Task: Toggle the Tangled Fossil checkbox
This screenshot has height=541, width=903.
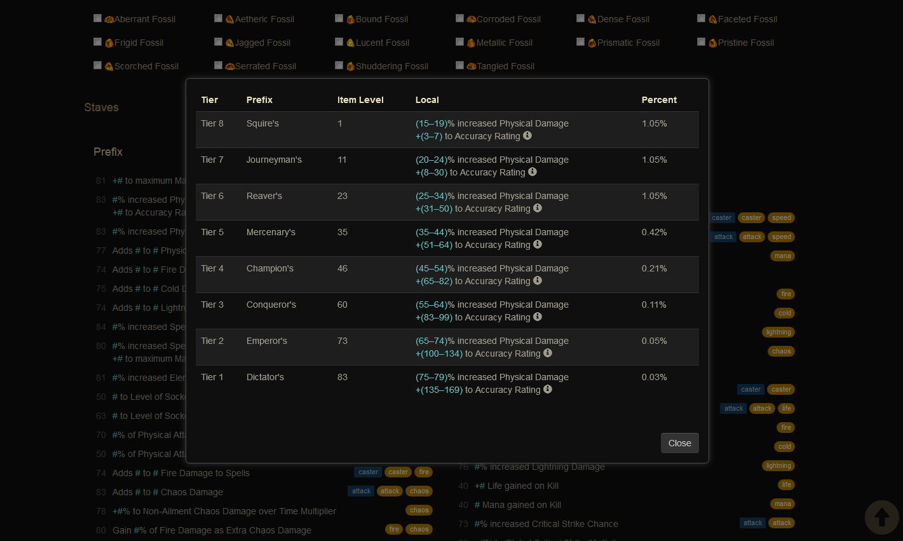Action: point(460,65)
